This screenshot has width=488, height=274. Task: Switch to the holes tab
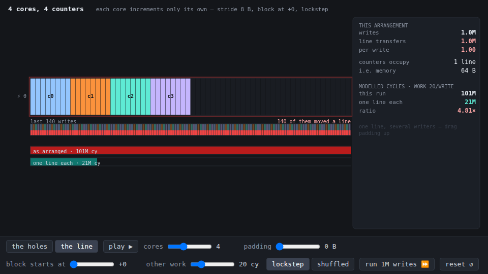[x=29, y=247]
